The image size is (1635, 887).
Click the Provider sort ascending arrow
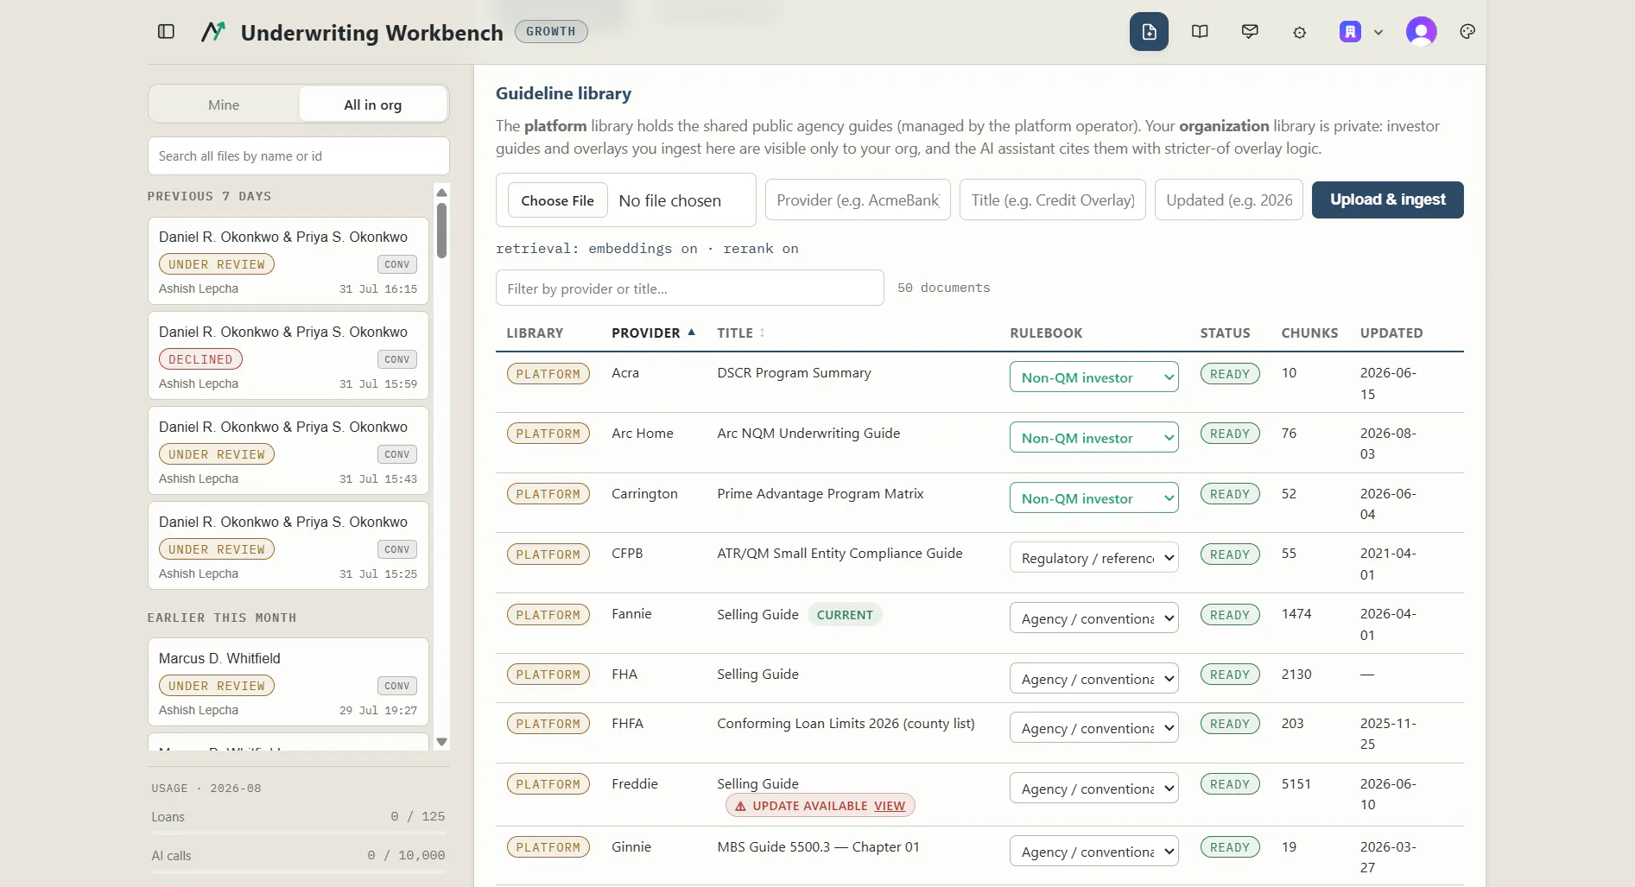point(692,332)
